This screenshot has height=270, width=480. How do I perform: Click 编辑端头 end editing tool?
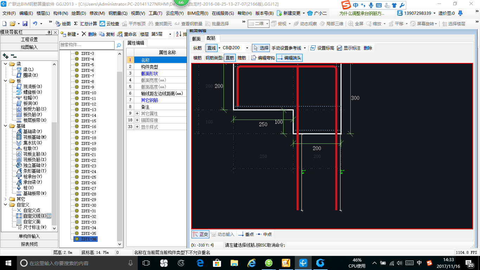pyautogui.click(x=289, y=58)
